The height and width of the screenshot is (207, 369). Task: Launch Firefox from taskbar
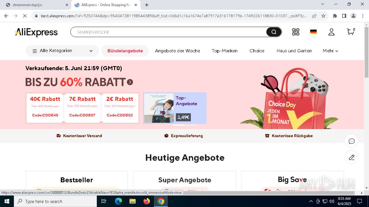[x=147, y=201]
